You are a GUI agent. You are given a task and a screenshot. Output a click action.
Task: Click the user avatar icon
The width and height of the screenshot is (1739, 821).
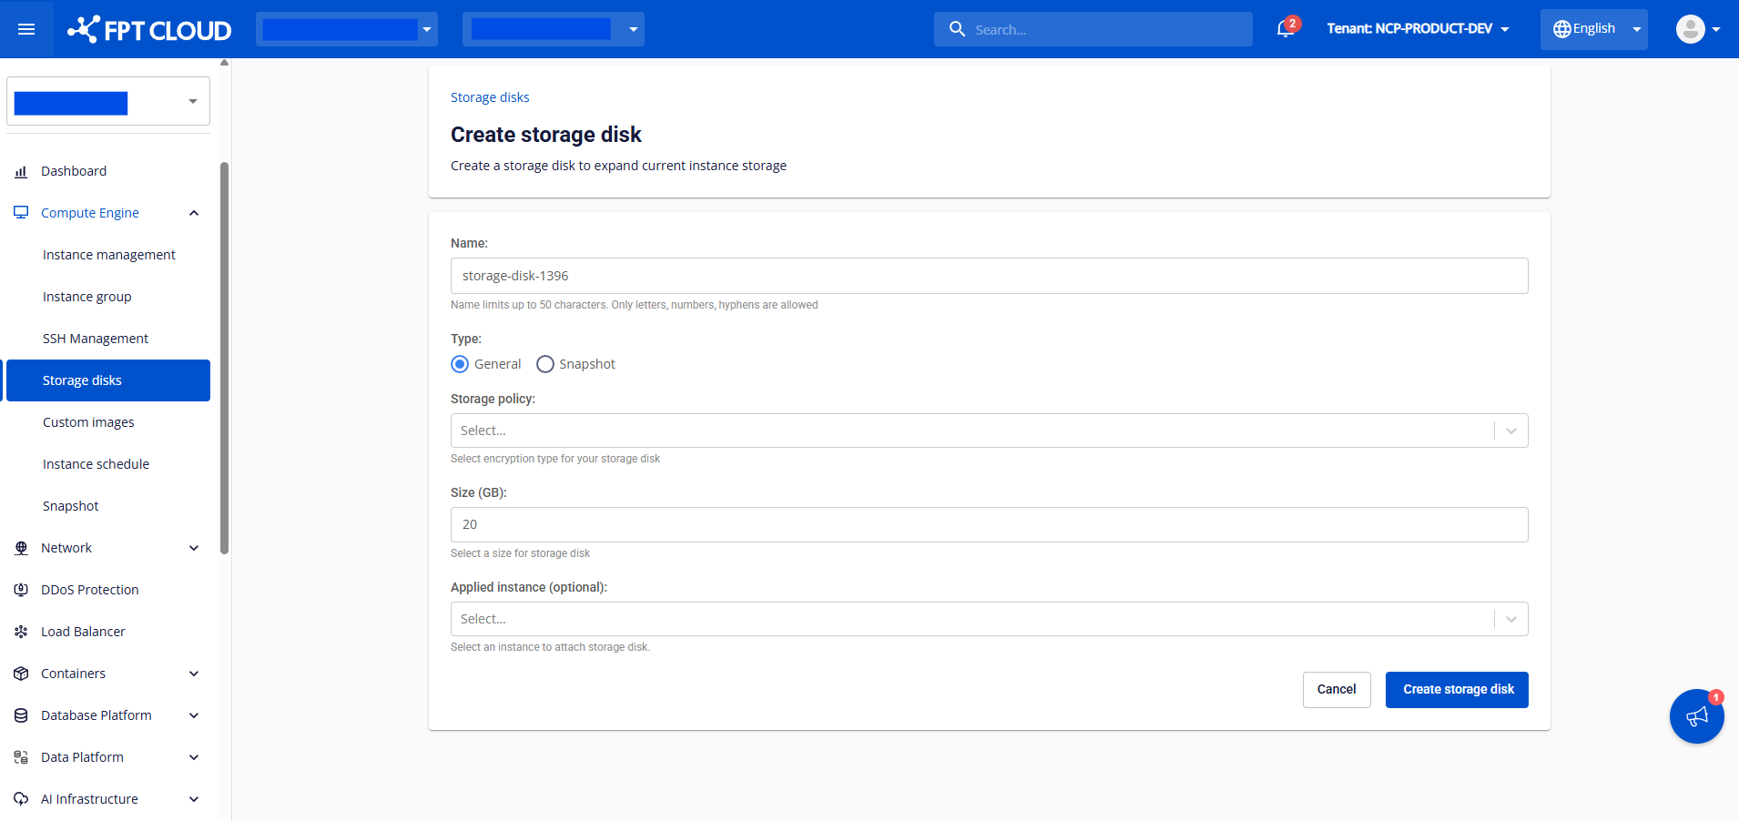click(1690, 29)
